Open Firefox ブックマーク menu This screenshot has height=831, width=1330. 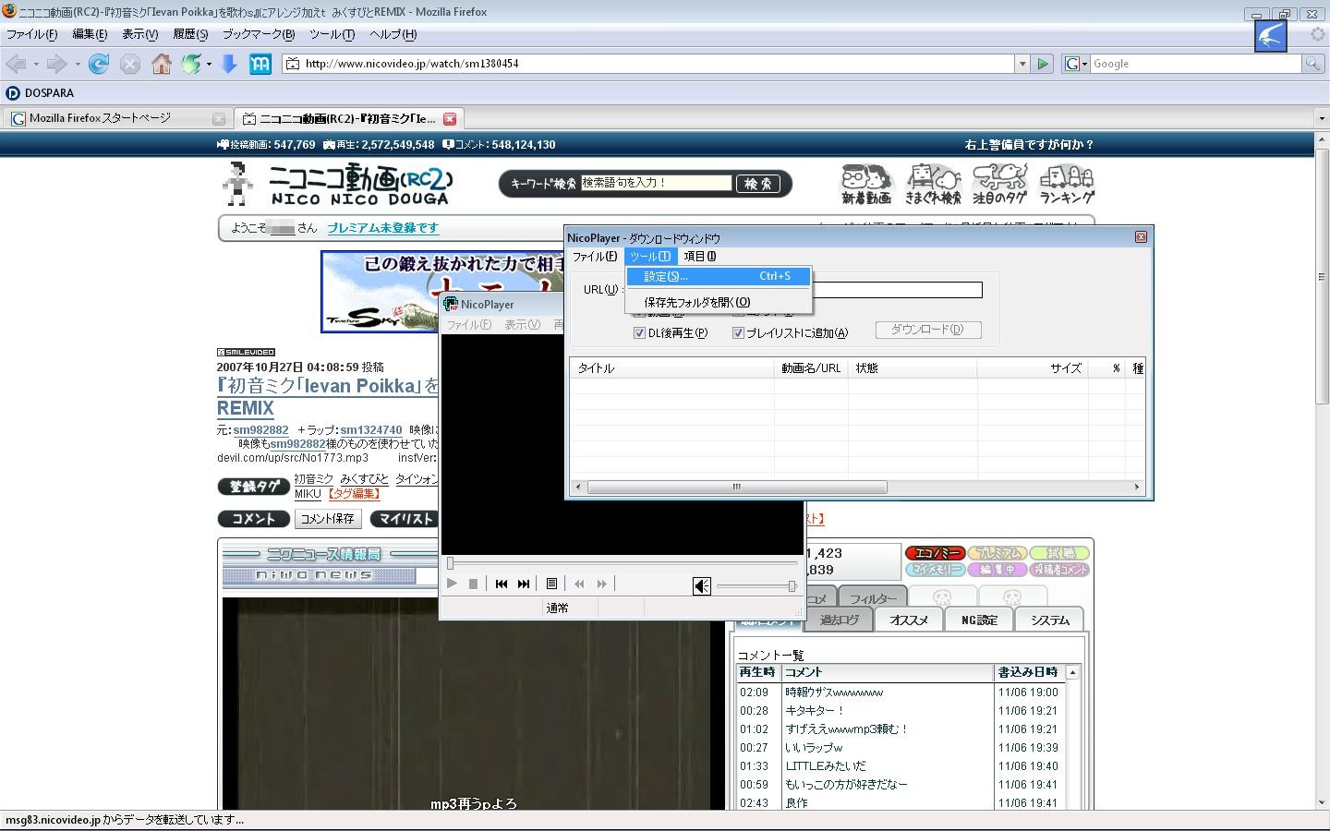tap(259, 34)
